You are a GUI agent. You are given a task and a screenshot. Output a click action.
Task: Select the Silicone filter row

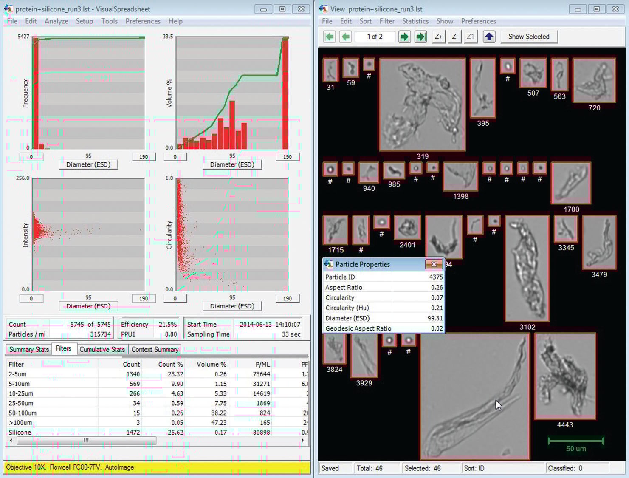20,433
